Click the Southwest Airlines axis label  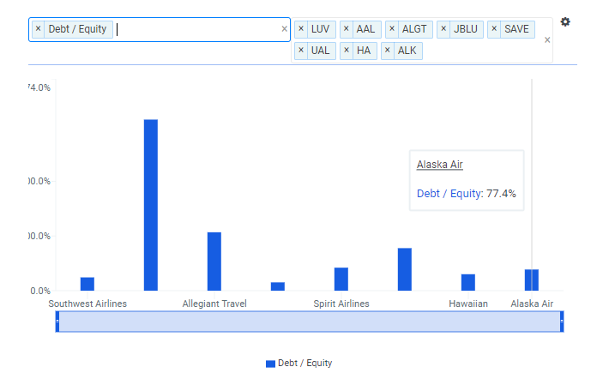coord(87,304)
